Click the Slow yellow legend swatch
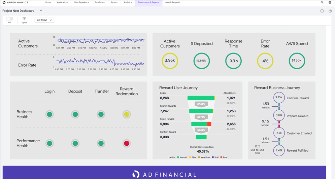Viewport: 335px width, 179px height. (190, 157)
